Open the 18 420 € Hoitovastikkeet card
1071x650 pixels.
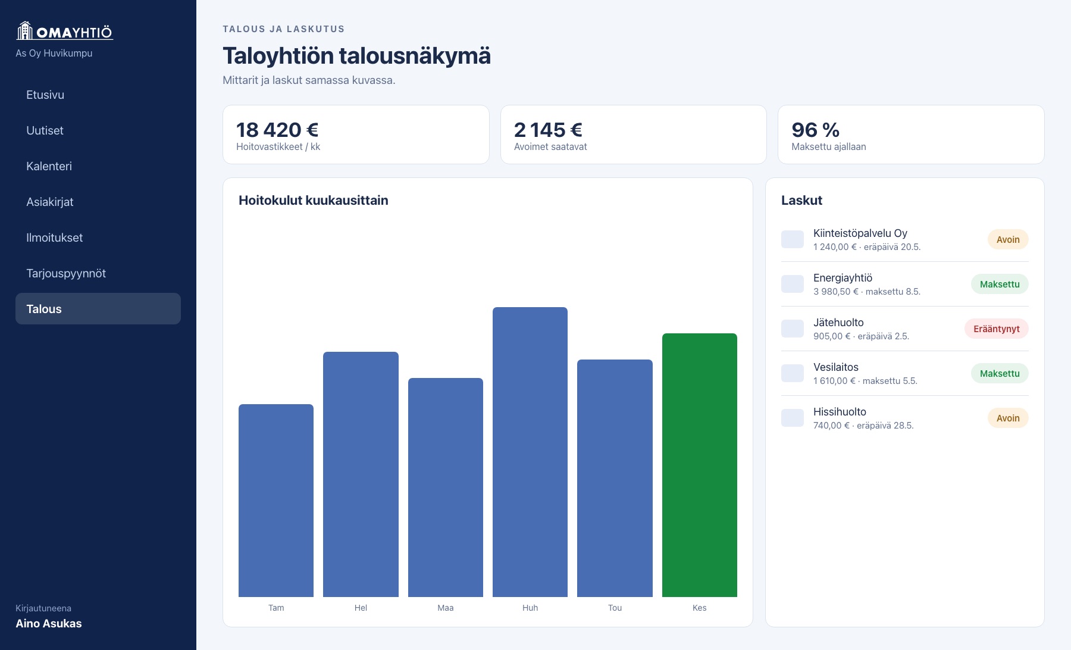[x=356, y=135]
